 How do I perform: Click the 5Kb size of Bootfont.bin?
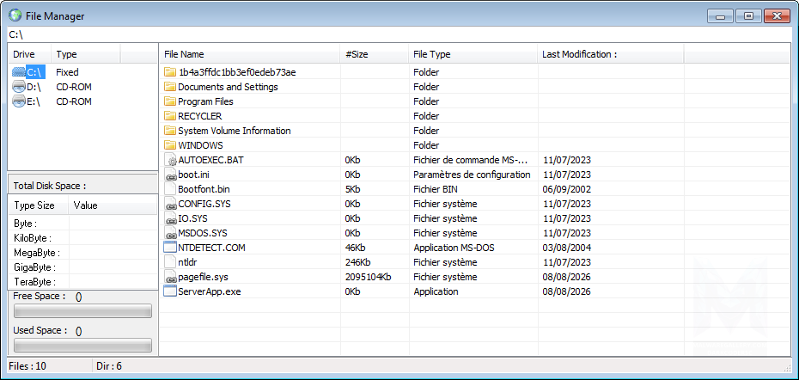[x=352, y=189]
